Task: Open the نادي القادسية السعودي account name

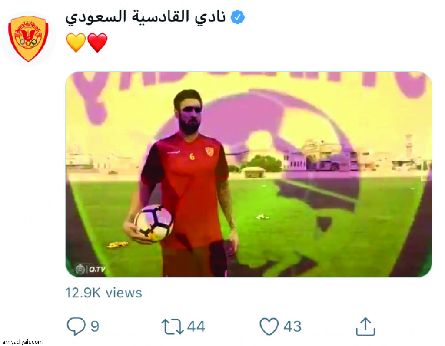Action: 146,17
